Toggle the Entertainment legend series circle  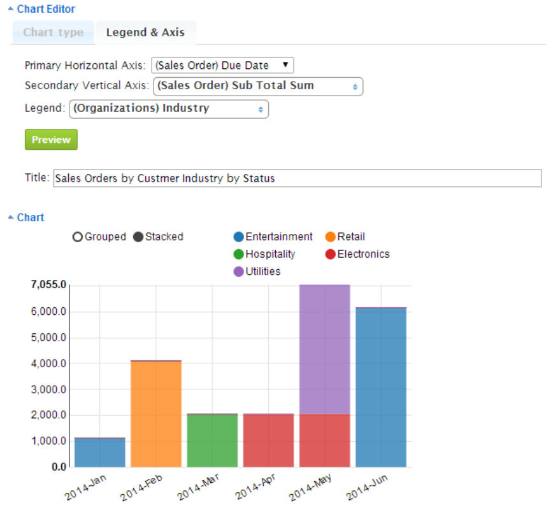click(x=239, y=237)
